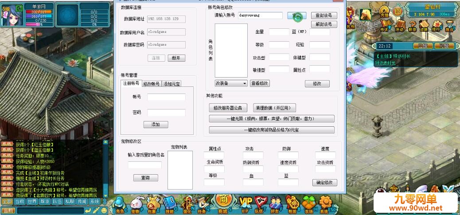Click the 查封该号 ban account button
The image size is (460, 215).
click(324, 15)
